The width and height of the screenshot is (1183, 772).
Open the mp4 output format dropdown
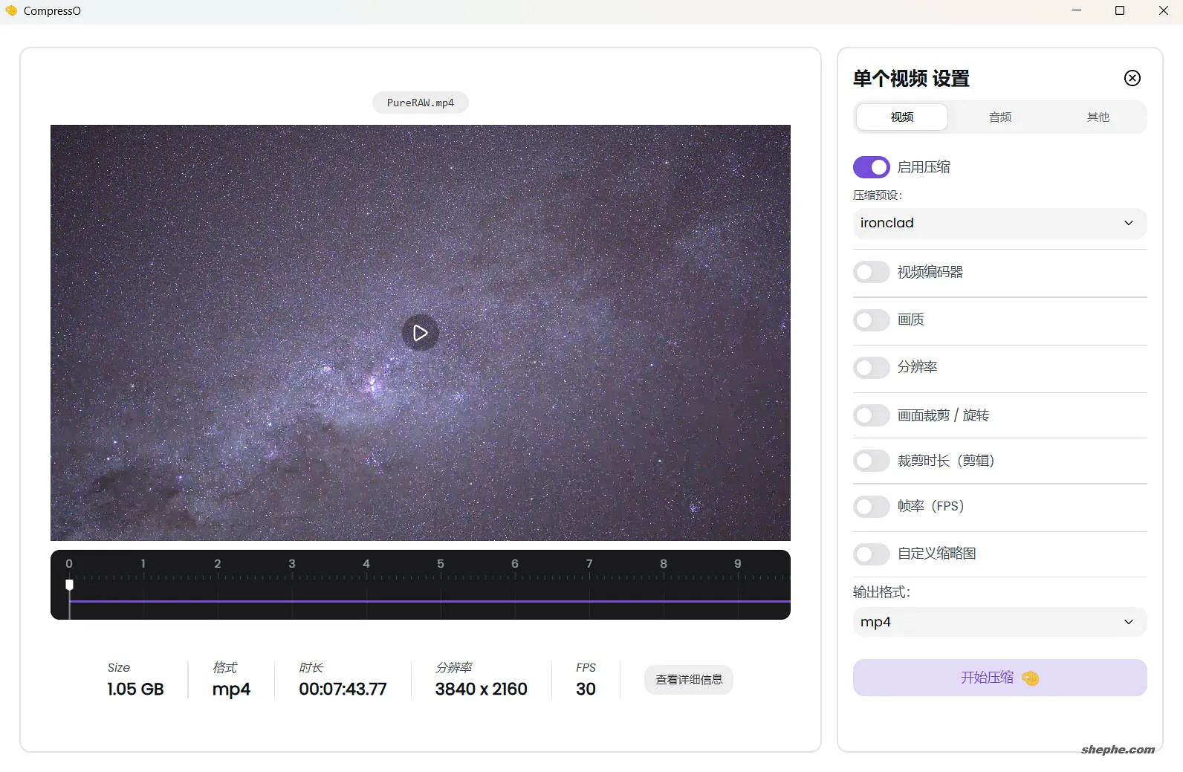pos(999,622)
